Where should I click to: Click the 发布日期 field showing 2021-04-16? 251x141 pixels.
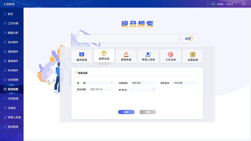(x=101, y=89)
